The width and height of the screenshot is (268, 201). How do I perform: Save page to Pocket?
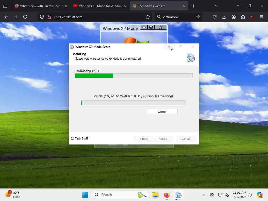point(215,17)
